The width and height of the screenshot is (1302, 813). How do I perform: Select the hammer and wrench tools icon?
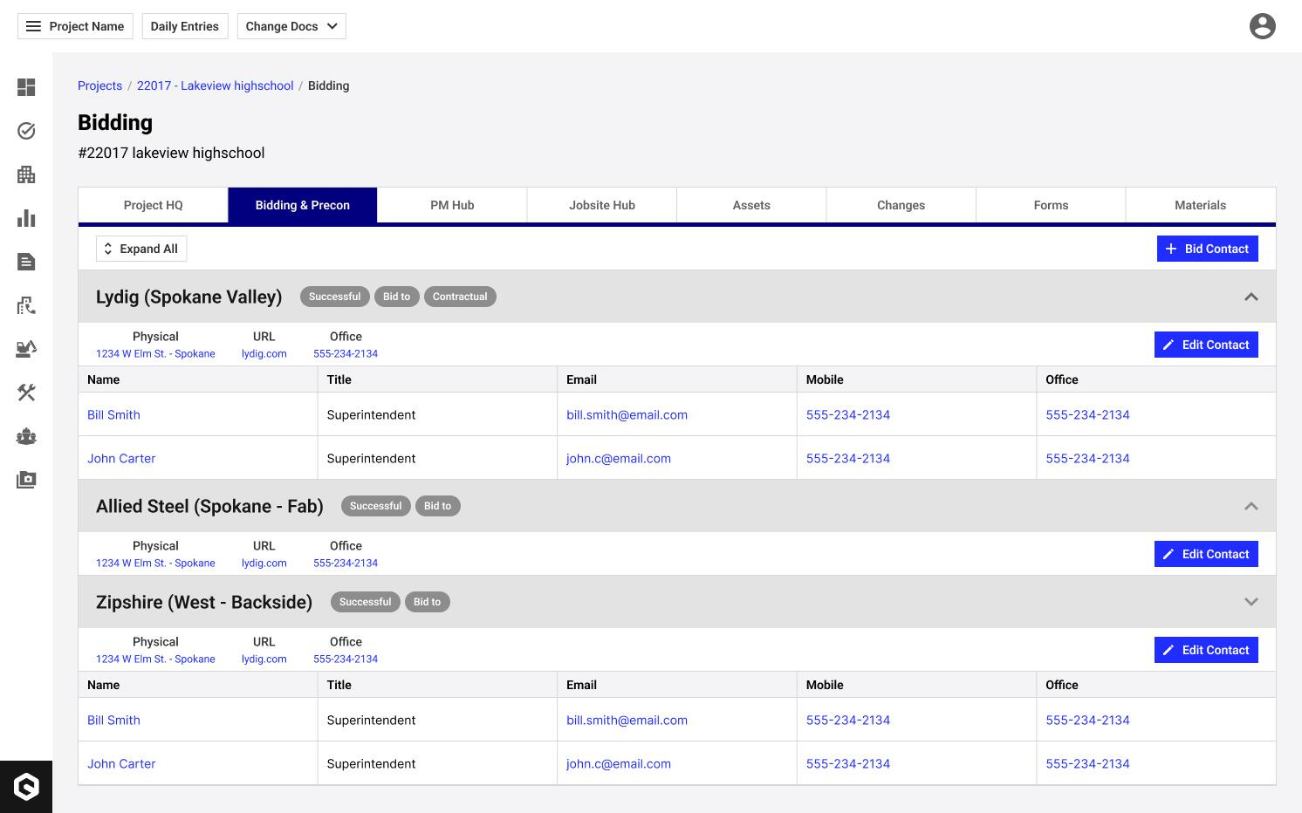point(26,393)
